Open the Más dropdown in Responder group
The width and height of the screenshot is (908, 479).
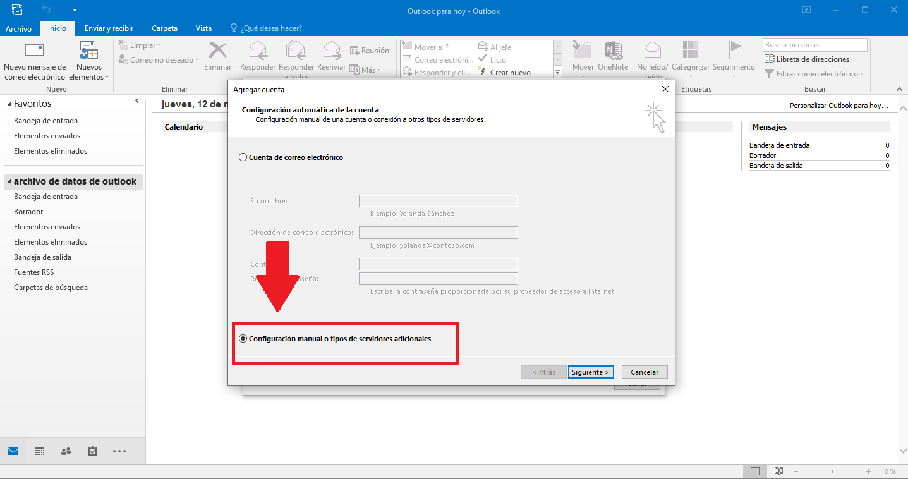(x=366, y=70)
